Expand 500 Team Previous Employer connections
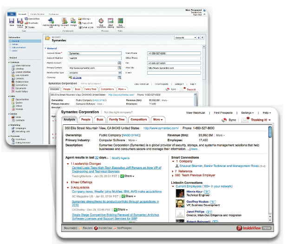 click(x=173, y=175)
